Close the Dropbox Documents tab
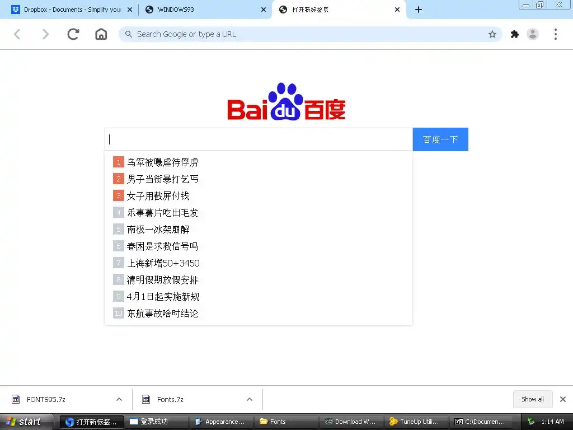The height and width of the screenshot is (430, 573). 130,10
